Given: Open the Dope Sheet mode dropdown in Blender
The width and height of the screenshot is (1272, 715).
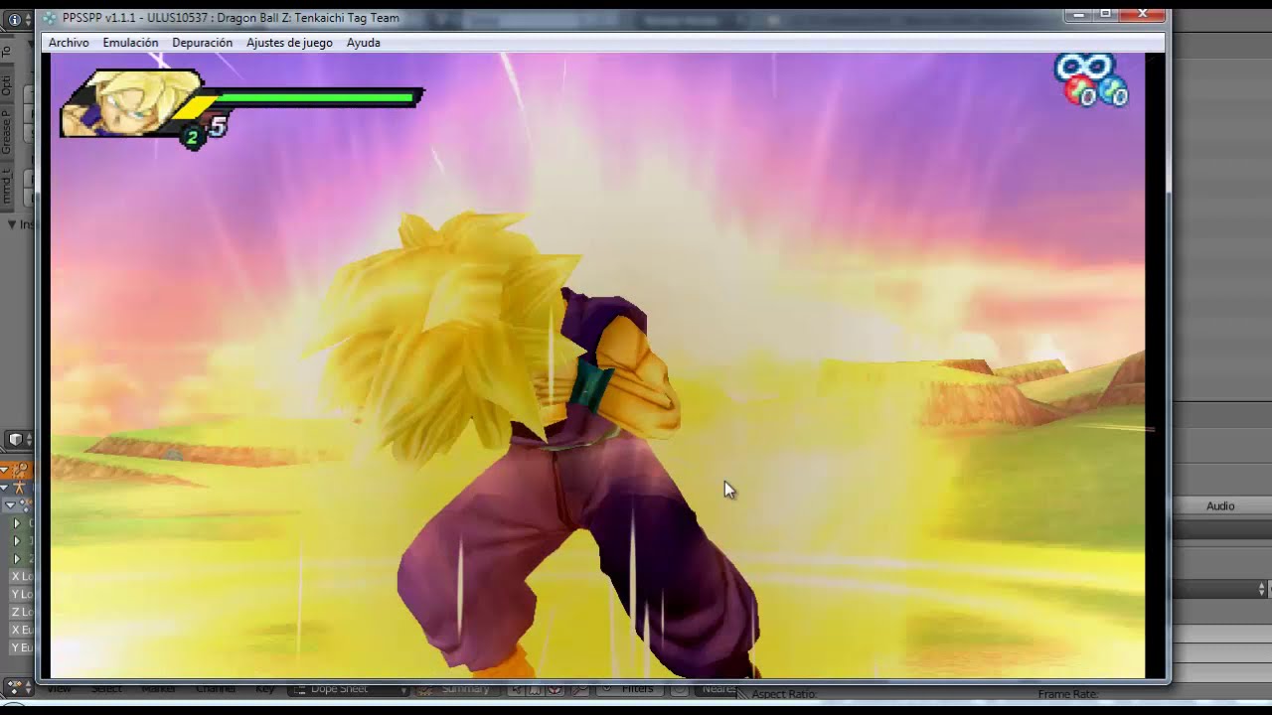Looking at the screenshot, I should point(350,688).
